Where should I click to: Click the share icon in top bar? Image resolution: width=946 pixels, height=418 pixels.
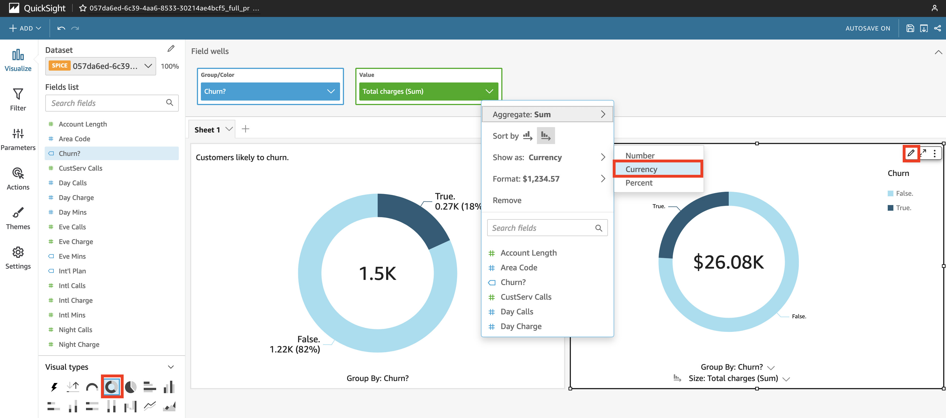[x=938, y=28]
